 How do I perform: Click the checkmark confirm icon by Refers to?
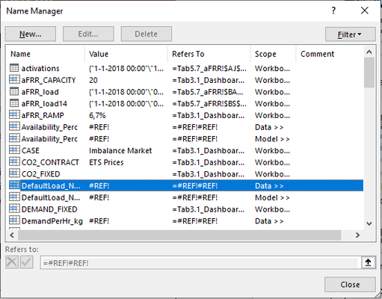pos(27,262)
